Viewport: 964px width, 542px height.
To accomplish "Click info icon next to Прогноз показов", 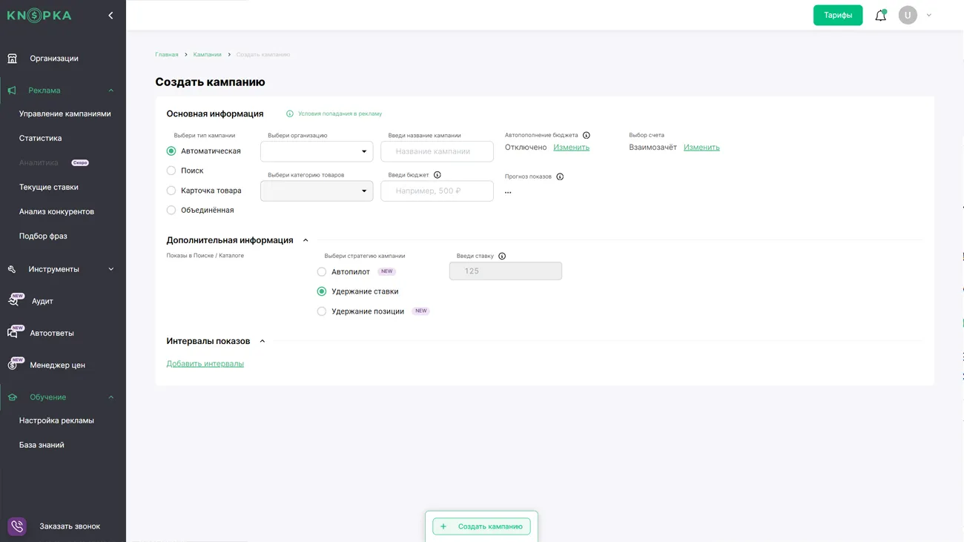I will coord(560,176).
